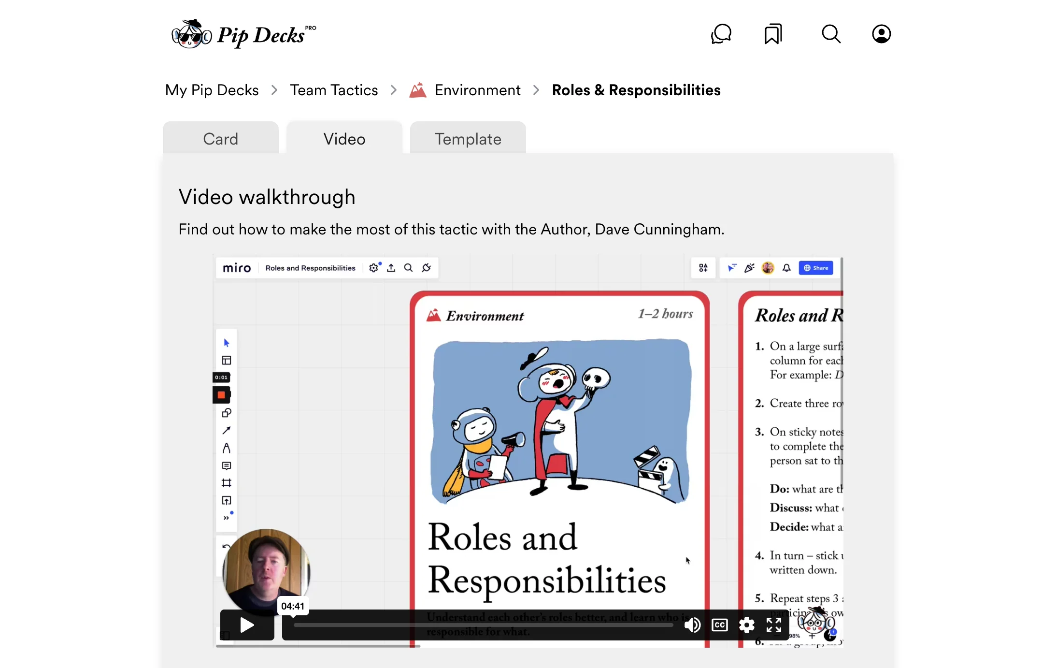The width and height of the screenshot is (1056, 668).
Task: Click the '1–2 hours' label on card
Action: point(665,314)
